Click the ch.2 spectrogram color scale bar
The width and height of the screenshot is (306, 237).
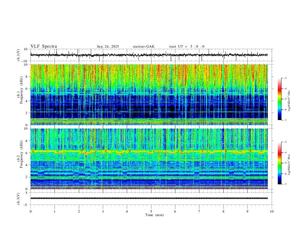280,163
